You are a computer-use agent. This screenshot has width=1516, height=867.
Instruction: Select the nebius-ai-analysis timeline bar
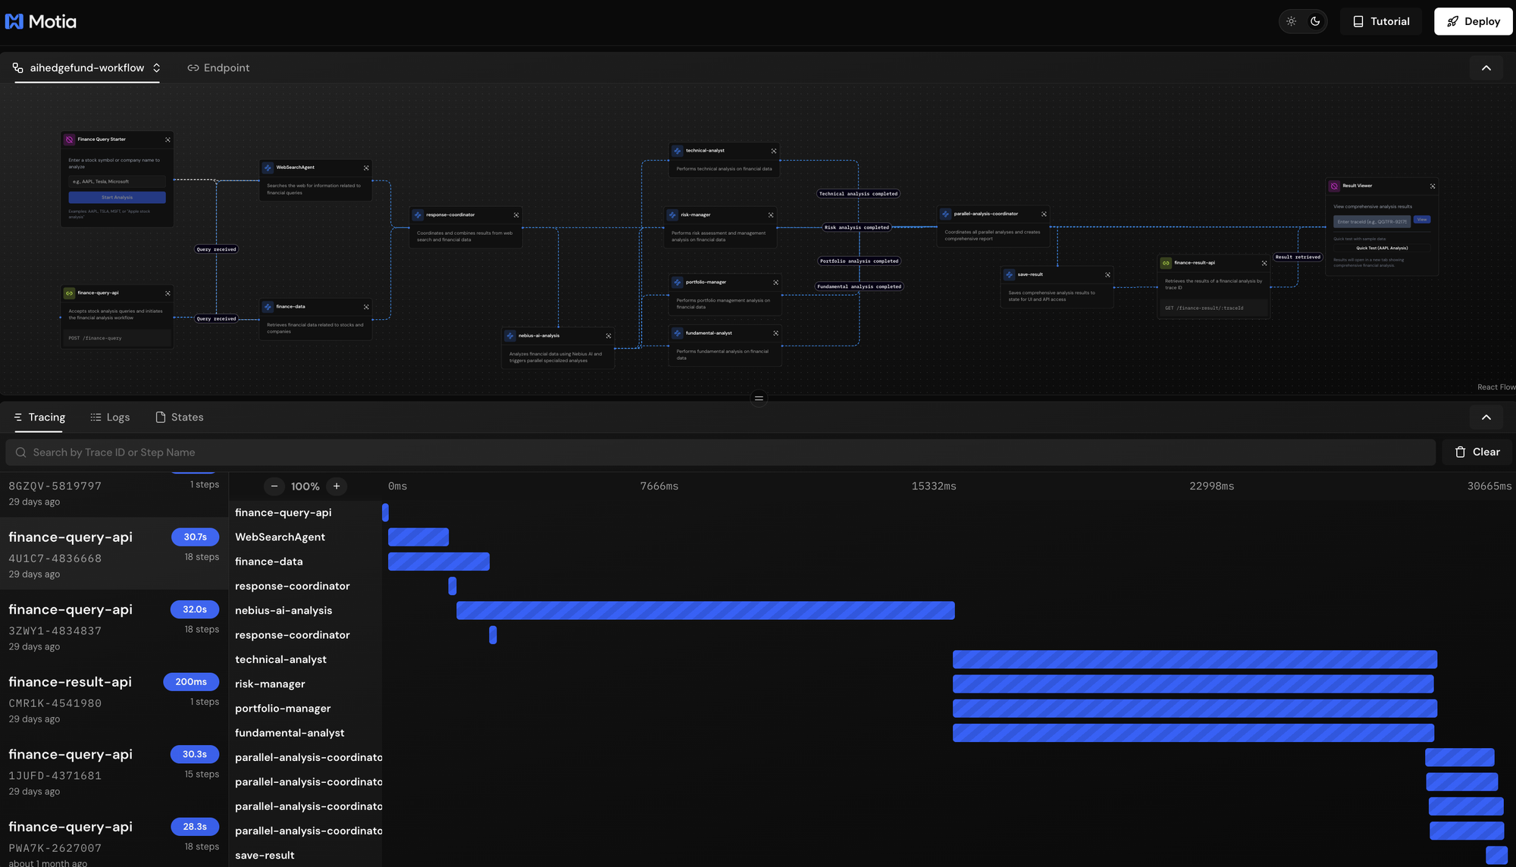[705, 611]
